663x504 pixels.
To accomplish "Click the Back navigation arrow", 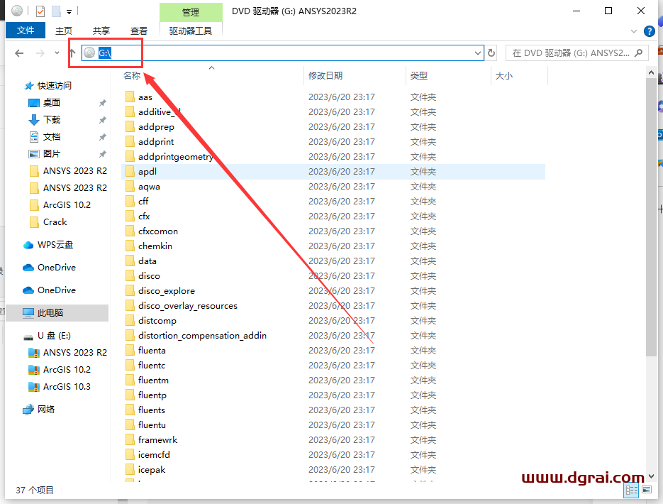I will tap(19, 53).
